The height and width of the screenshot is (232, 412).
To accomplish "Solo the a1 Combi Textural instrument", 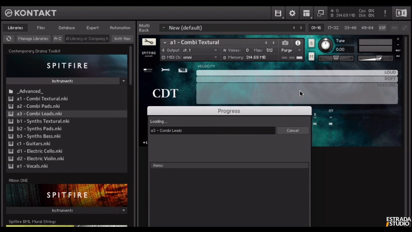I will [311, 43].
